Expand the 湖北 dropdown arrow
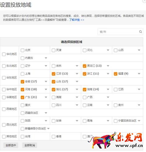 pyautogui.click(x=77, y=89)
